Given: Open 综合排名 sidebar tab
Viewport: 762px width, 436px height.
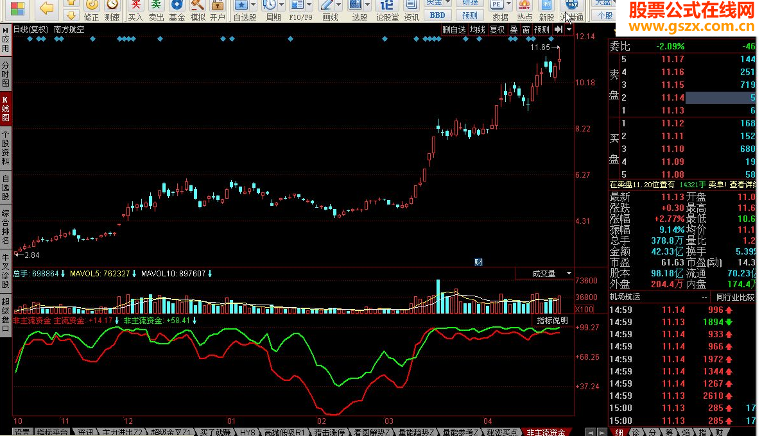Looking at the screenshot, I should (5, 227).
